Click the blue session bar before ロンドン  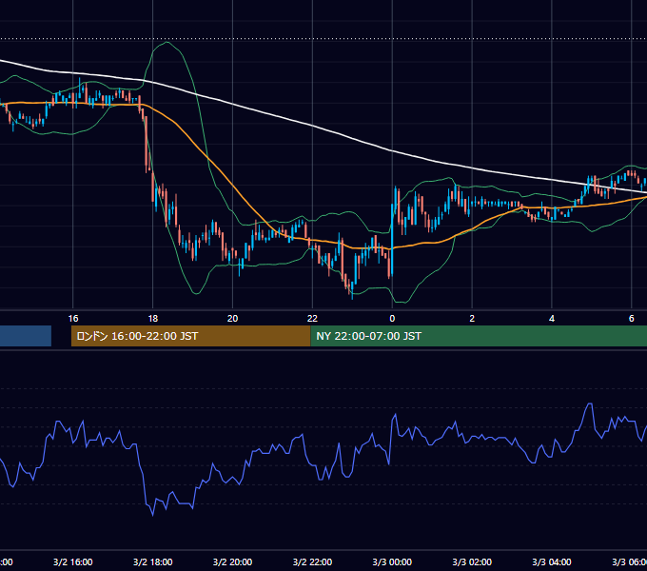pos(26,336)
